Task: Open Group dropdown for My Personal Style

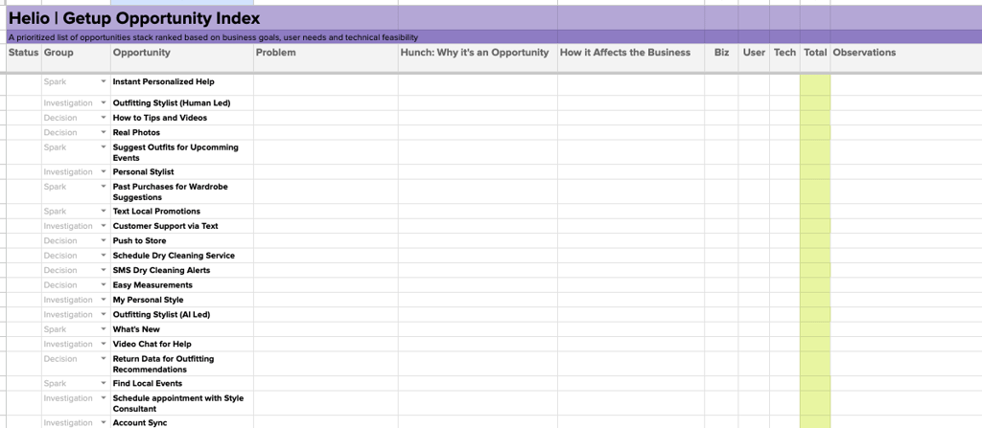Action: click(x=104, y=301)
